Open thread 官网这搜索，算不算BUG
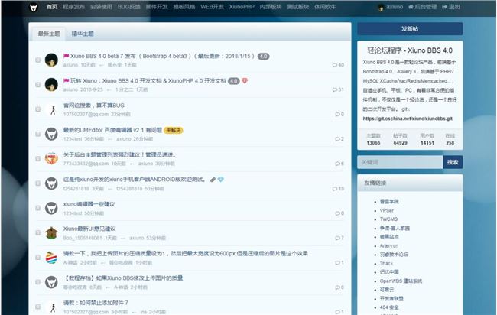Screen dimensions: 497x315 click(94, 106)
